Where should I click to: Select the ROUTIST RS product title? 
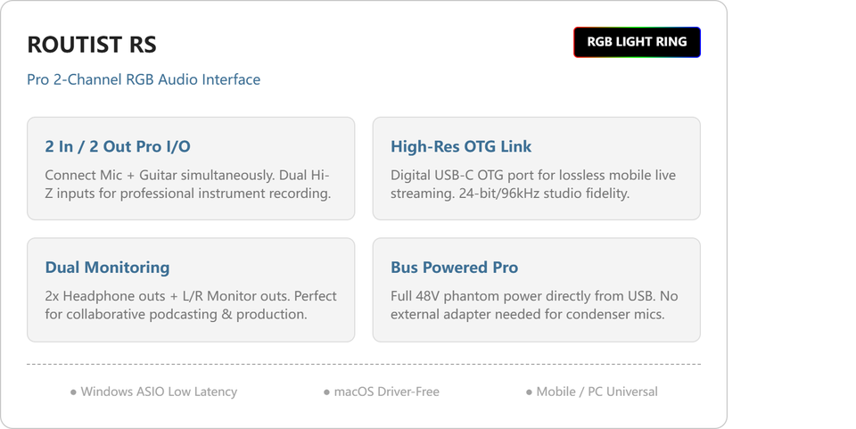92,45
